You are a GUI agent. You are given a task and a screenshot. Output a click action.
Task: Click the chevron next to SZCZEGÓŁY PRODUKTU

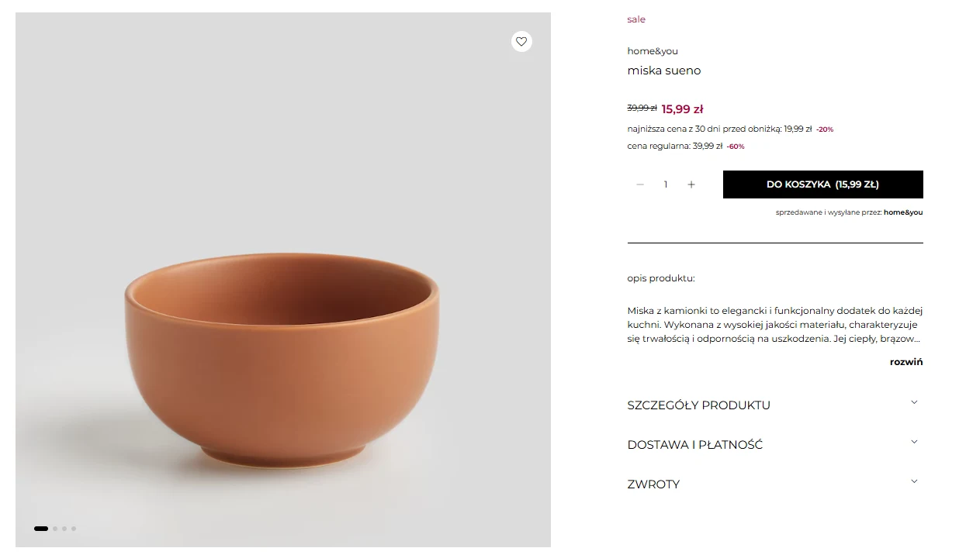[x=914, y=402]
